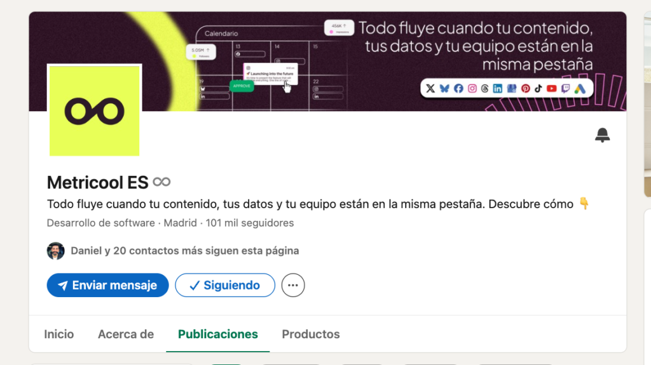This screenshot has width=651, height=365.
Task: Click the Bluesky butterfly logo in banner
Action: [444, 88]
